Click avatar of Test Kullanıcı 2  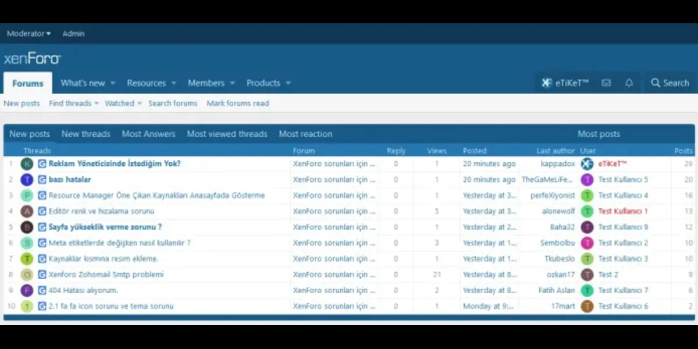pyautogui.click(x=587, y=243)
